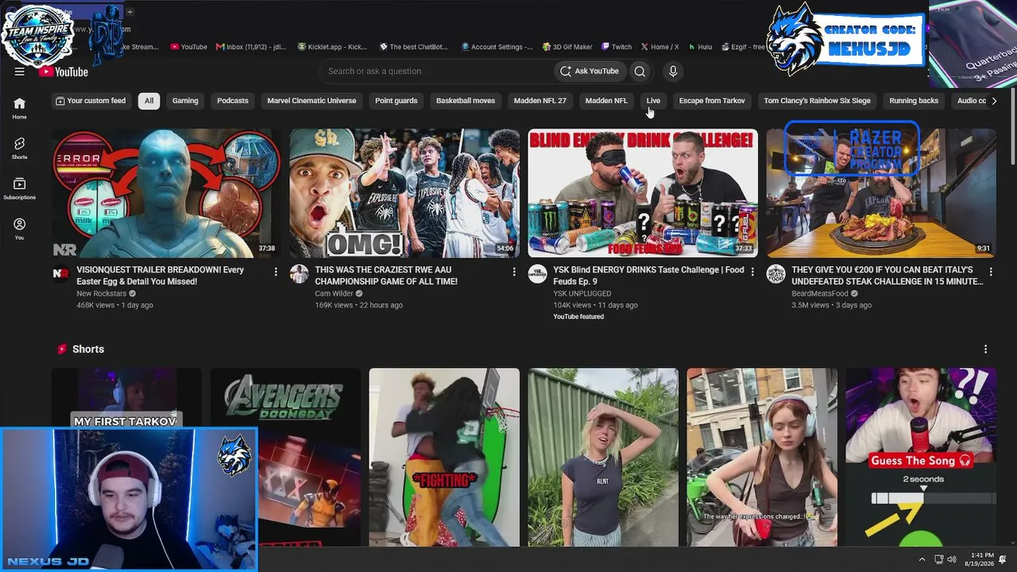This screenshot has width=1017, height=572.
Task: Open the UNDEFEATED STEAK CHALLENGE title link
Action: (887, 276)
